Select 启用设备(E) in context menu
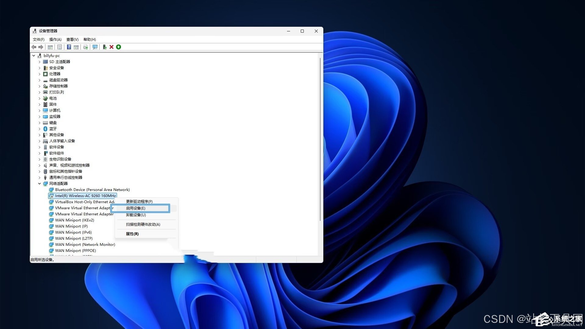585x329 pixels. point(136,208)
